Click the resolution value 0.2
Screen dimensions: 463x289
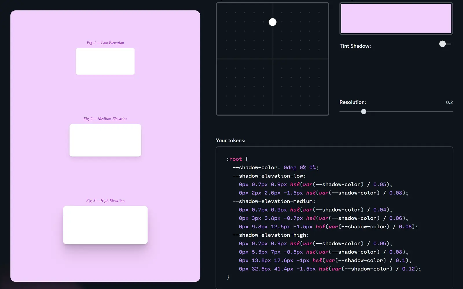(449, 102)
